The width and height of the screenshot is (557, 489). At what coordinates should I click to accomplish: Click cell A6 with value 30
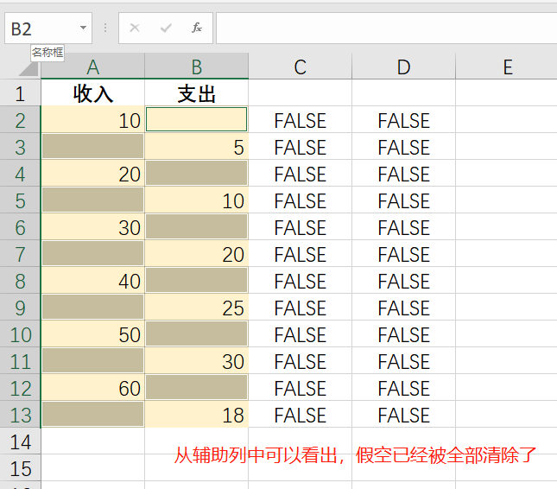tap(92, 227)
